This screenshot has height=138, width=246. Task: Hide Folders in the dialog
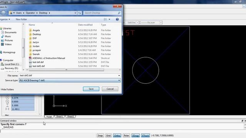click(7, 89)
